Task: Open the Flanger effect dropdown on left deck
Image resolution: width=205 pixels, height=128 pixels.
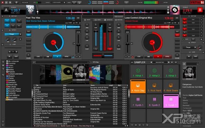Action: coord(20,34)
